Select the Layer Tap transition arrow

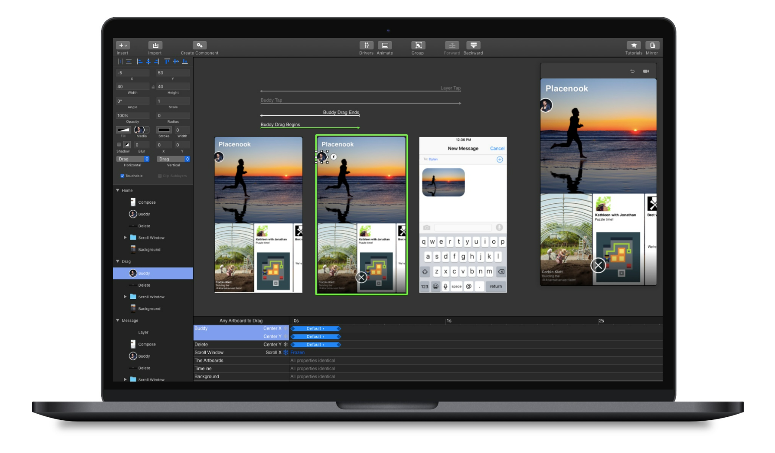pyautogui.click(x=361, y=91)
